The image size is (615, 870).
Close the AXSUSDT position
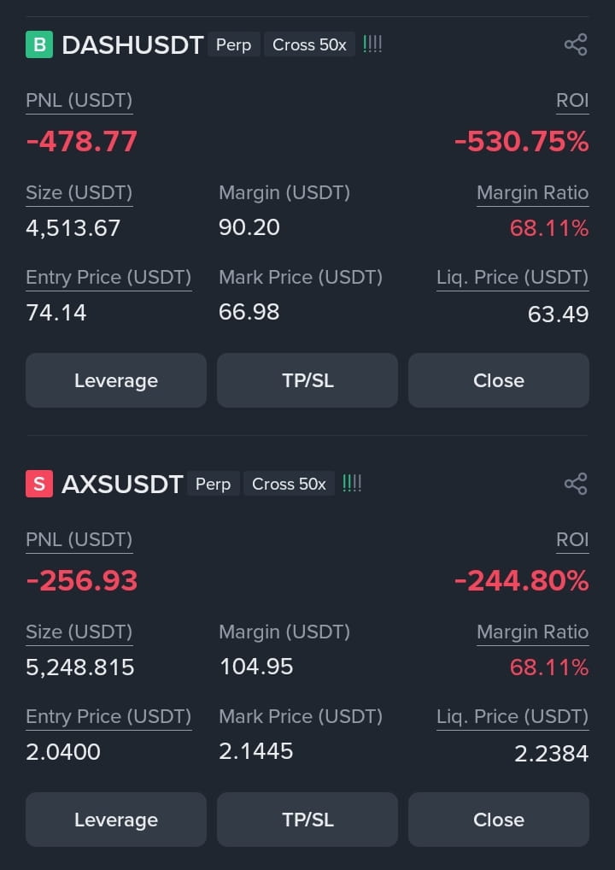pyautogui.click(x=499, y=820)
